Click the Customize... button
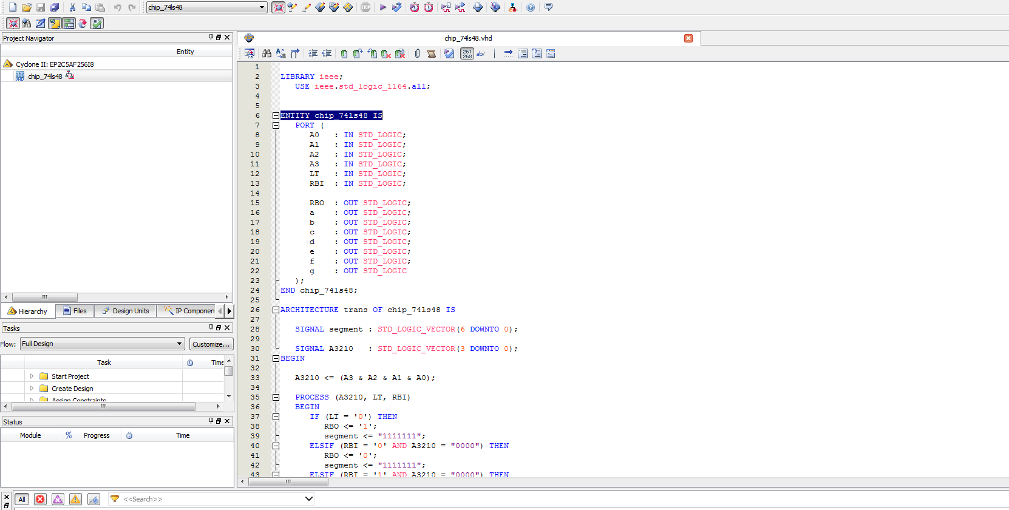 211,344
